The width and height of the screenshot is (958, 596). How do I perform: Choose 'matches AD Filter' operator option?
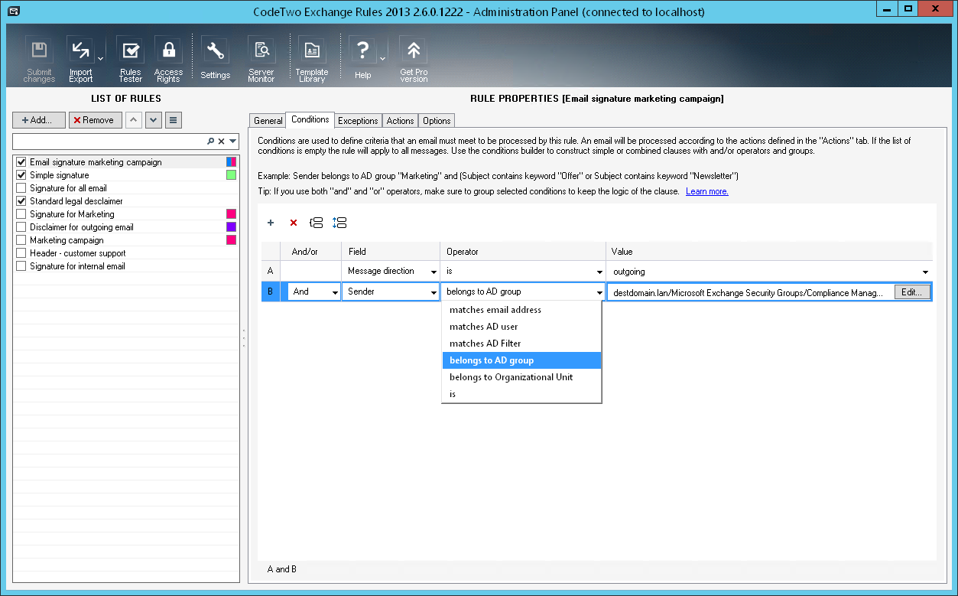(x=521, y=344)
